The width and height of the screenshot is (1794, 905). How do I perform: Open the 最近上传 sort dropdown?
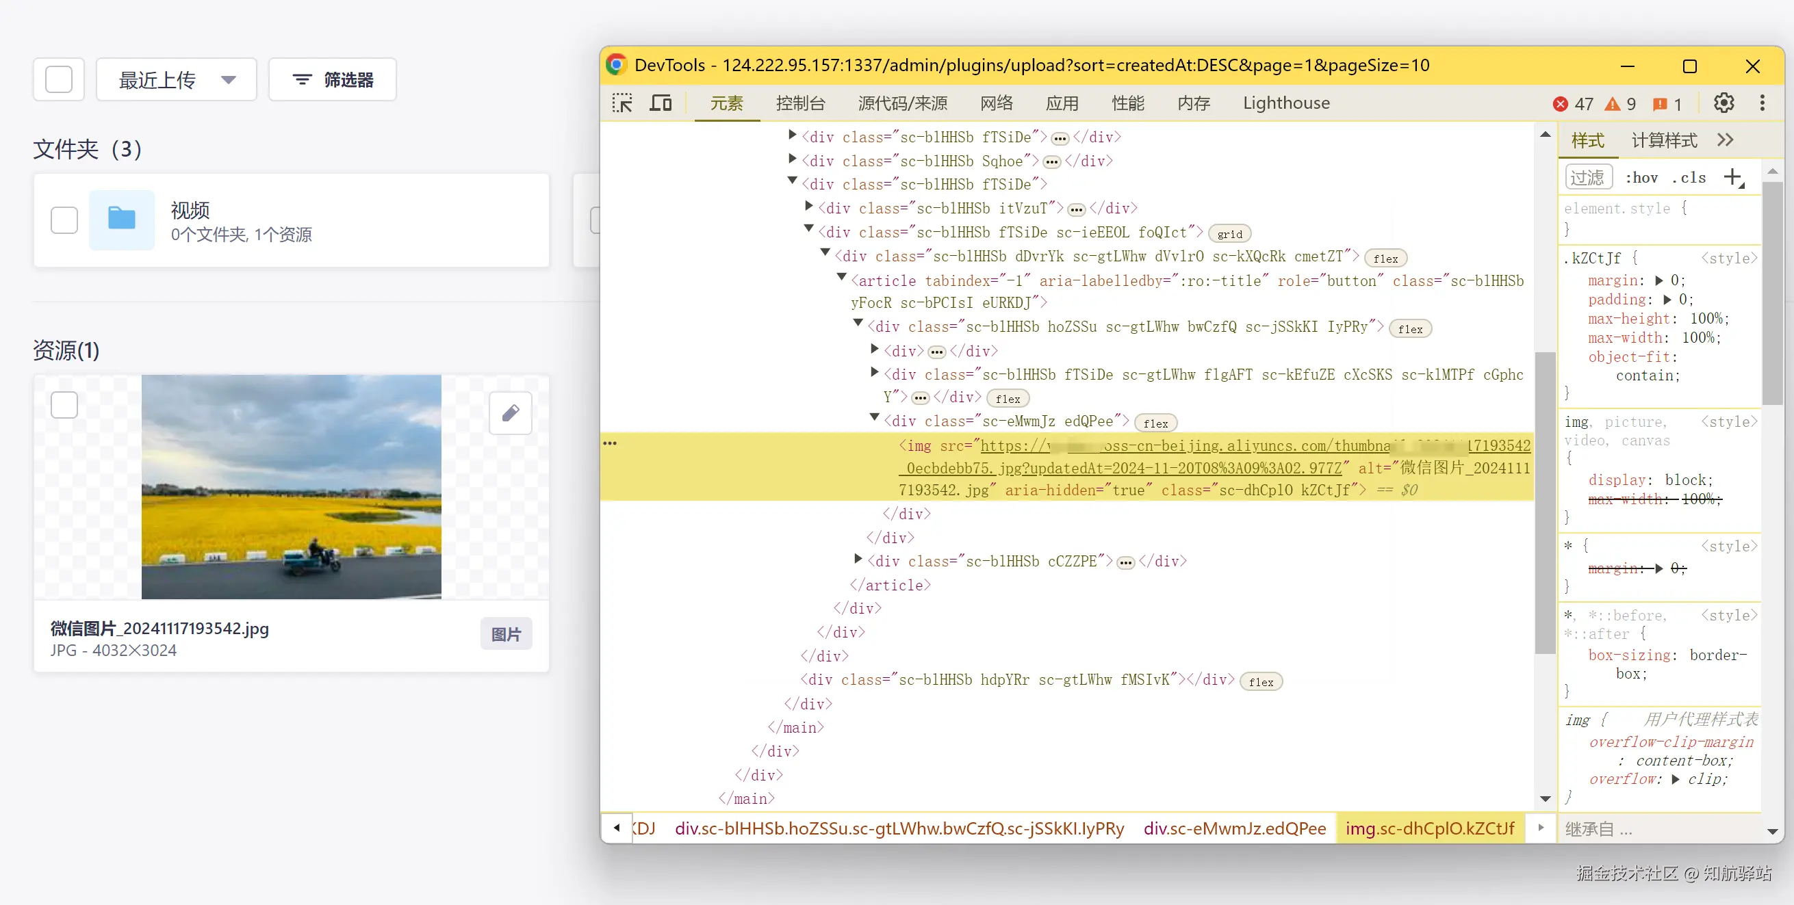pos(176,79)
